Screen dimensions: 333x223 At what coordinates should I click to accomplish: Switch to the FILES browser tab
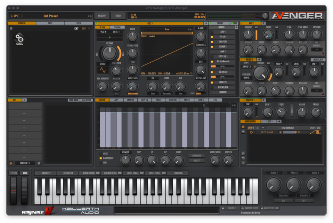pyautogui.click(x=78, y=23)
